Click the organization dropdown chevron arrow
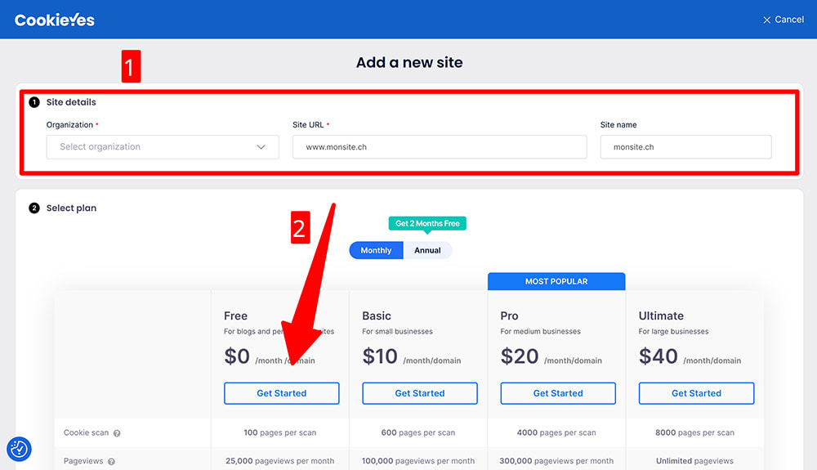 click(261, 147)
